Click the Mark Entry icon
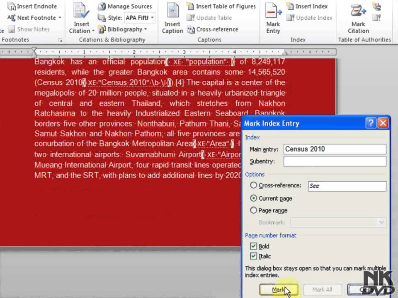The height and width of the screenshot is (298, 398). pos(273,11)
